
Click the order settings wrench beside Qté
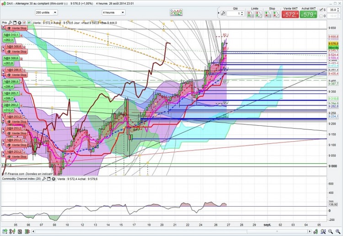click(223, 14)
